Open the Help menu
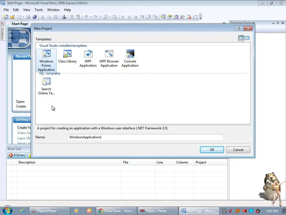The image size is (286, 215). pyautogui.click(x=67, y=10)
